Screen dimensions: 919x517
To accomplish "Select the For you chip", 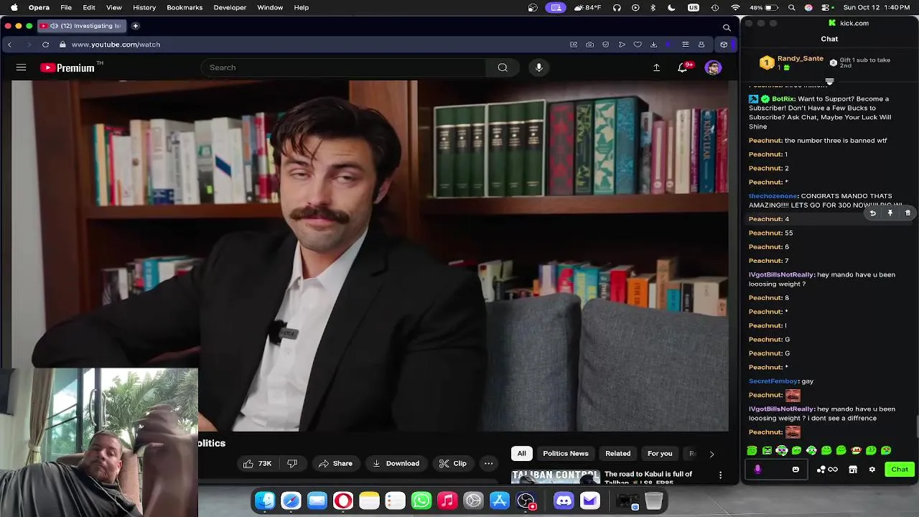I will (x=660, y=454).
